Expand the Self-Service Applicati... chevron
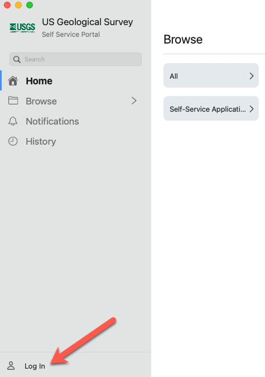265x377 pixels. [x=252, y=109]
